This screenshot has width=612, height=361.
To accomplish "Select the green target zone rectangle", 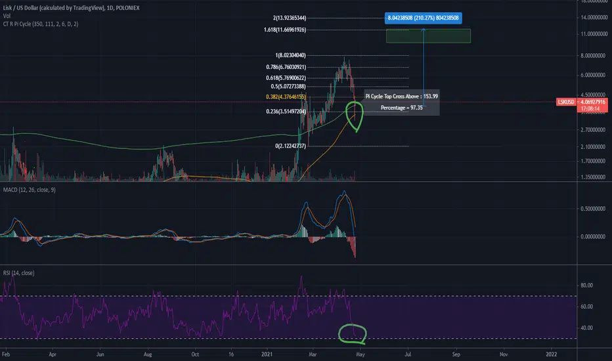I will point(428,36).
